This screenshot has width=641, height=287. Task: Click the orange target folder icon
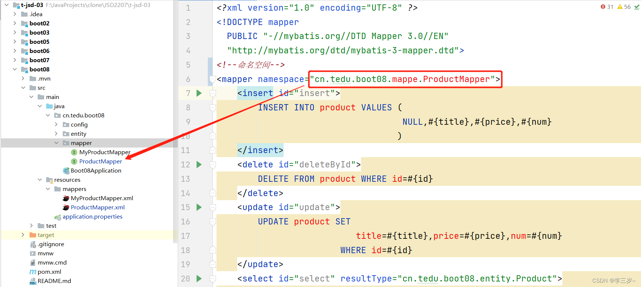pos(33,235)
